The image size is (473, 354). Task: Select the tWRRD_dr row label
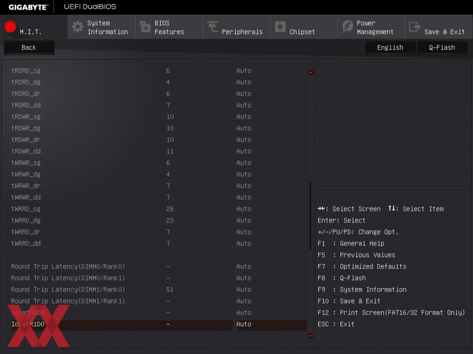coord(26,232)
